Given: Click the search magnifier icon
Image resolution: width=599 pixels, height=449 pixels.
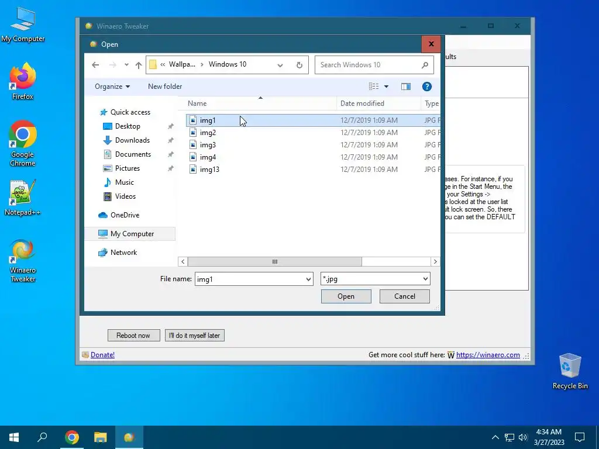Looking at the screenshot, I should [x=425, y=65].
